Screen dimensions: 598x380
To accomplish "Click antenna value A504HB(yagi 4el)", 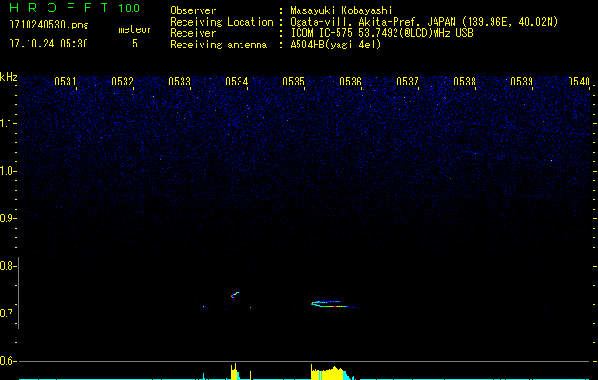I will (x=336, y=45).
